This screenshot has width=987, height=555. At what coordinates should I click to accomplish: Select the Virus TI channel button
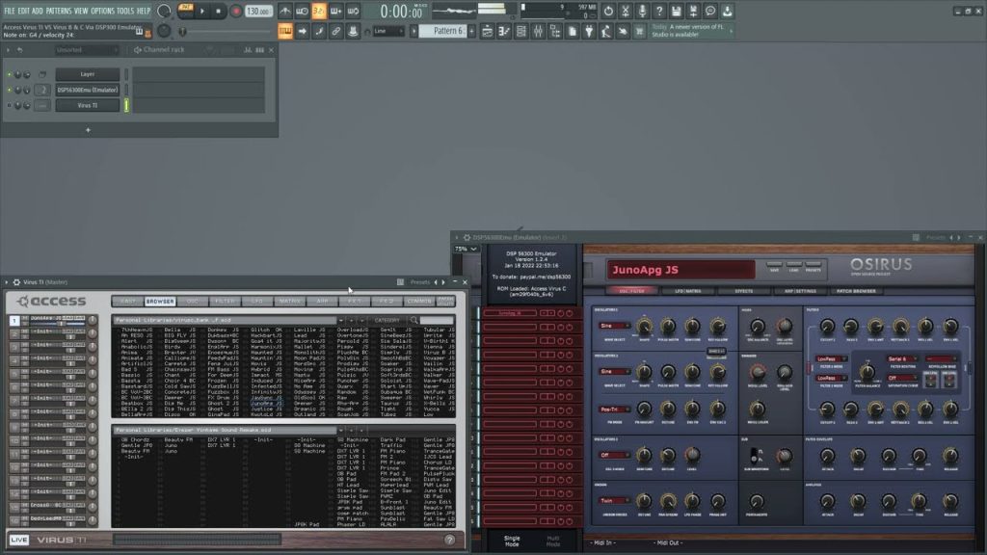click(88, 106)
